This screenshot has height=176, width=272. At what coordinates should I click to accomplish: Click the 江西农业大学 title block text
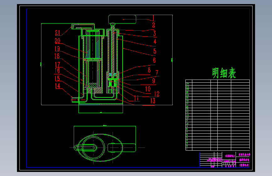click(x=244, y=154)
